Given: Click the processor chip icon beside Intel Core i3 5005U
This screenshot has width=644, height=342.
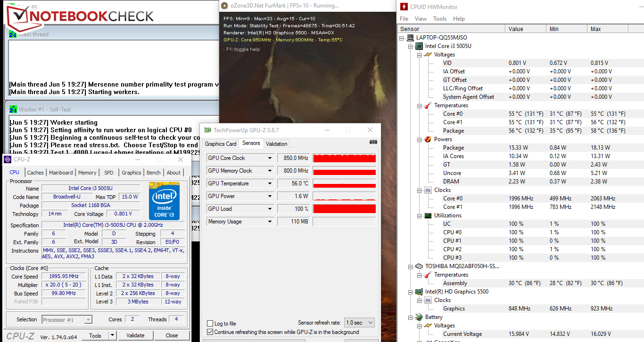Looking at the screenshot, I should coord(419,46).
